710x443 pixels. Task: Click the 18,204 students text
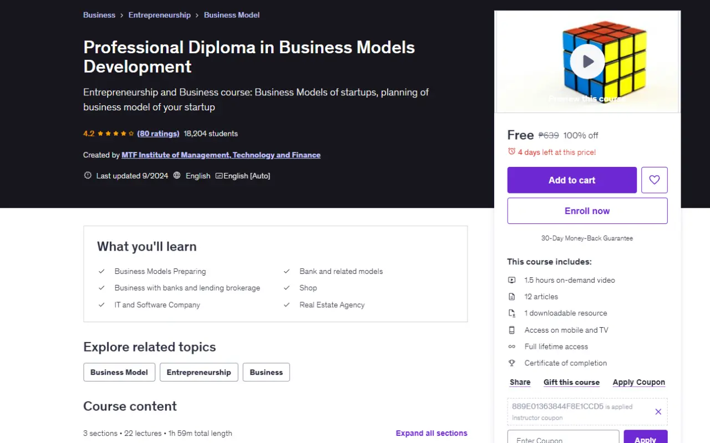(x=211, y=134)
